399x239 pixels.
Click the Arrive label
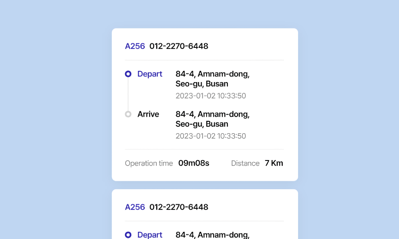coord(148,114)
